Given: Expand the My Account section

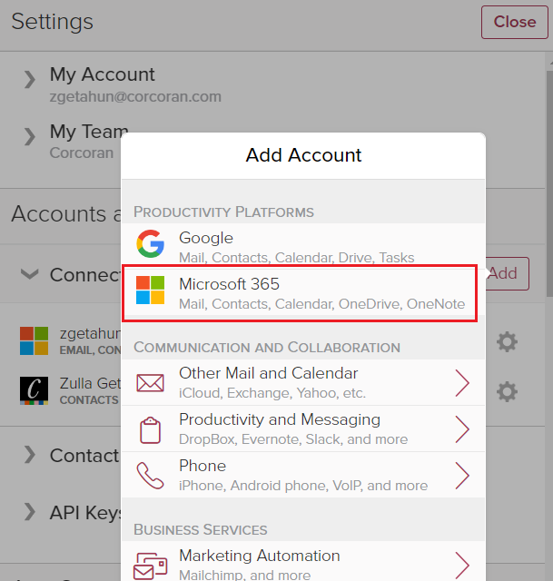Looking at the screenshot, I should coord(31,80).
